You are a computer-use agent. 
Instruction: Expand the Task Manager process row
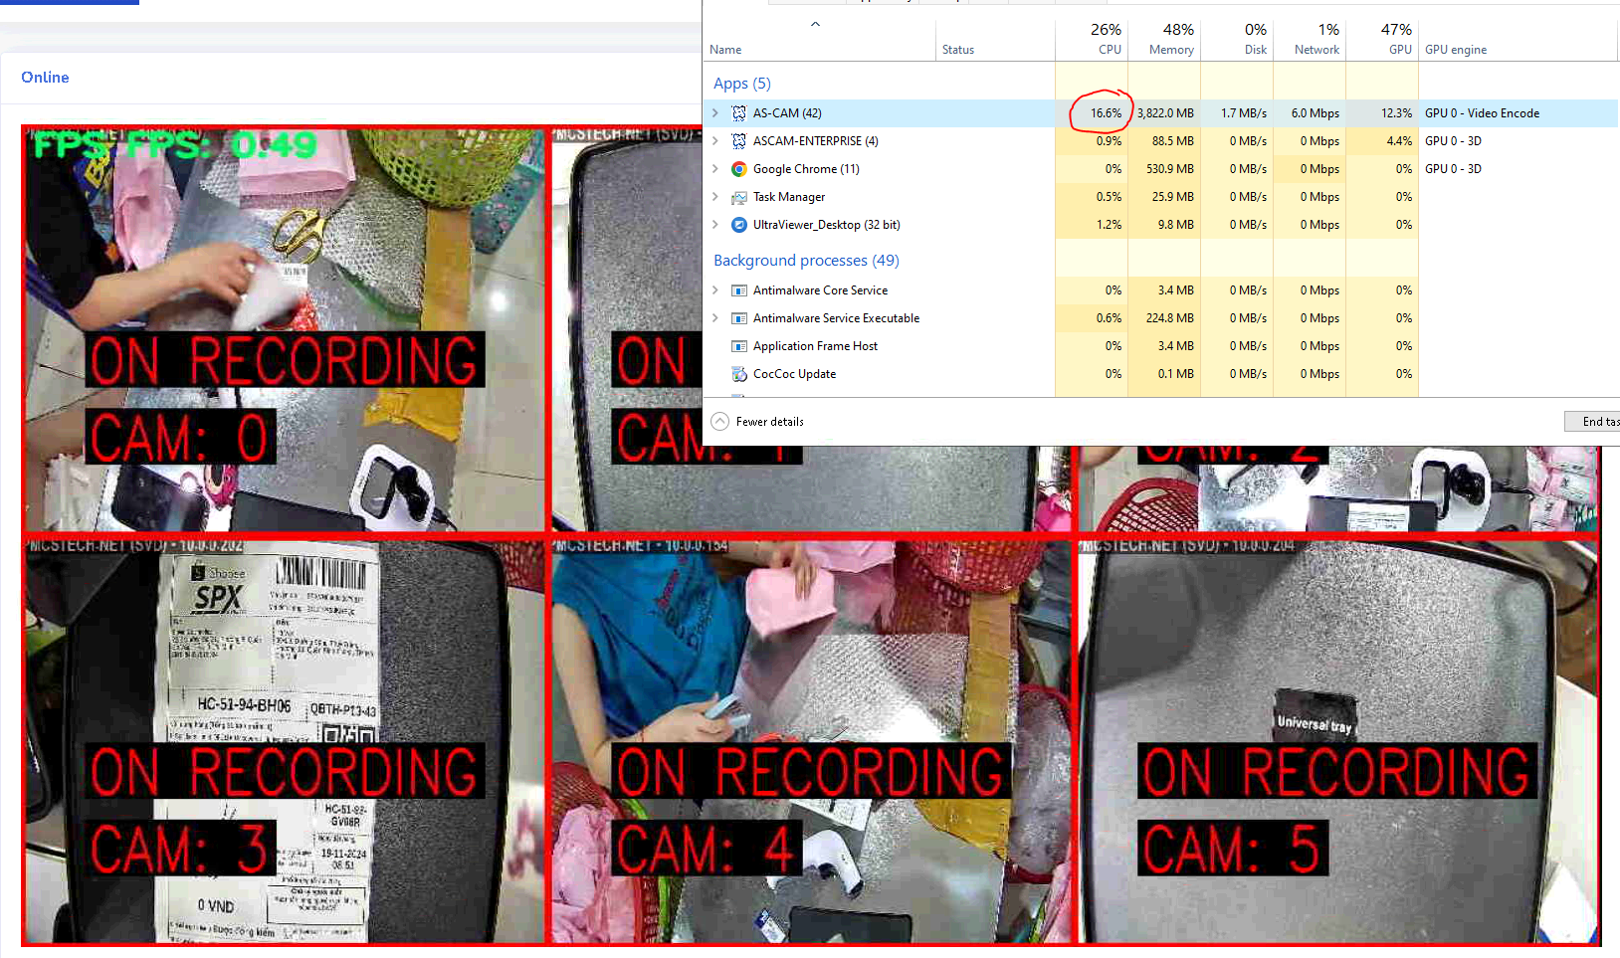[714, 197]
